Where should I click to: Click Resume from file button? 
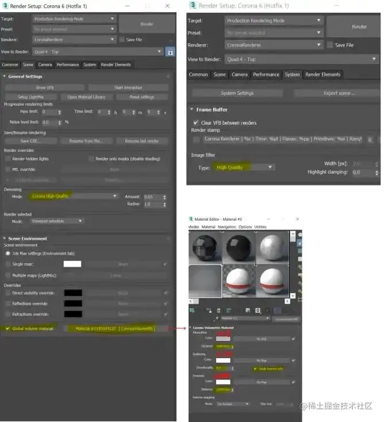coord(86,141)
